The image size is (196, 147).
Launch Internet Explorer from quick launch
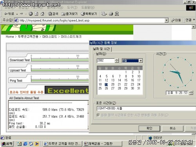click(x=25, y=144)
